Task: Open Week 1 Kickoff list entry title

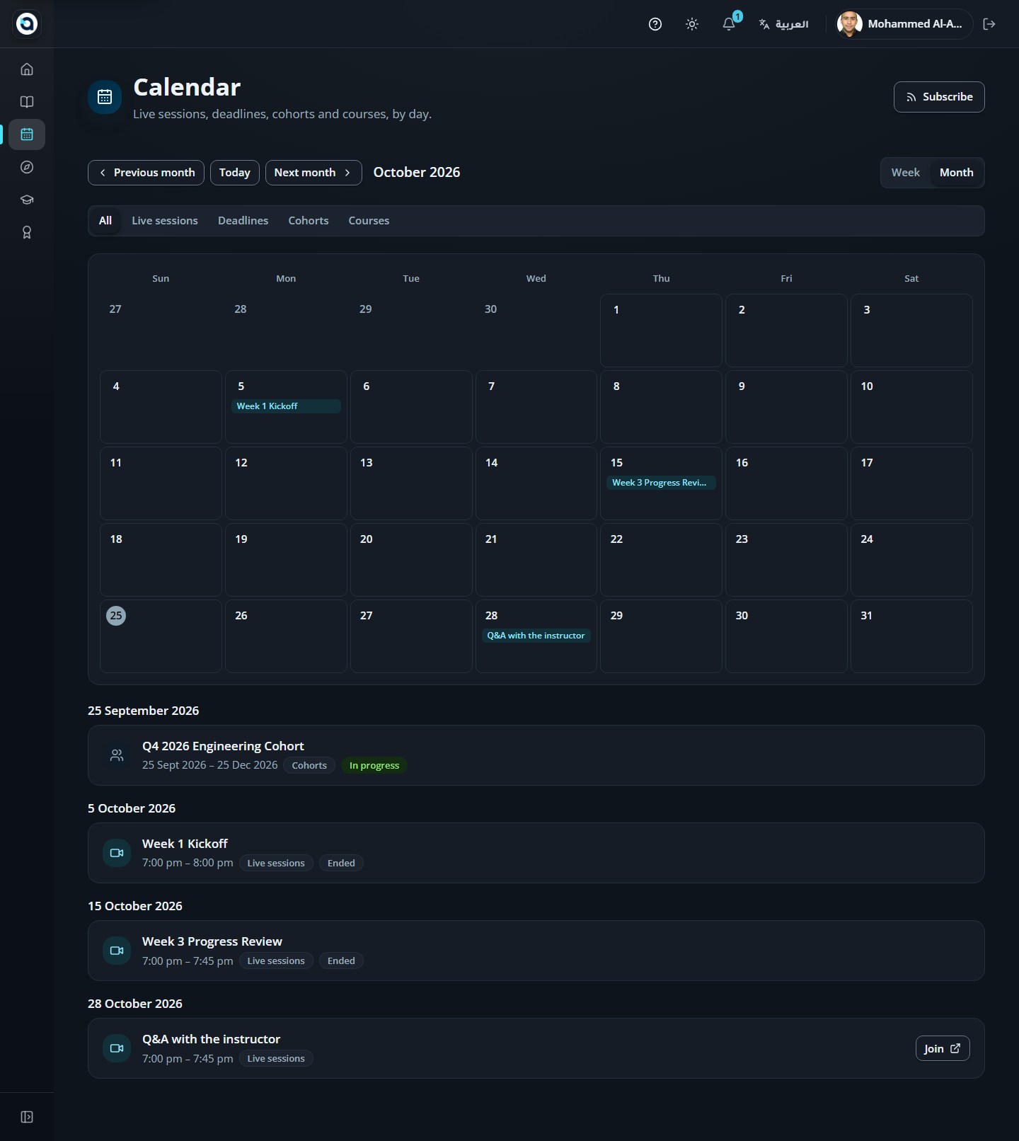Action: 185,844
